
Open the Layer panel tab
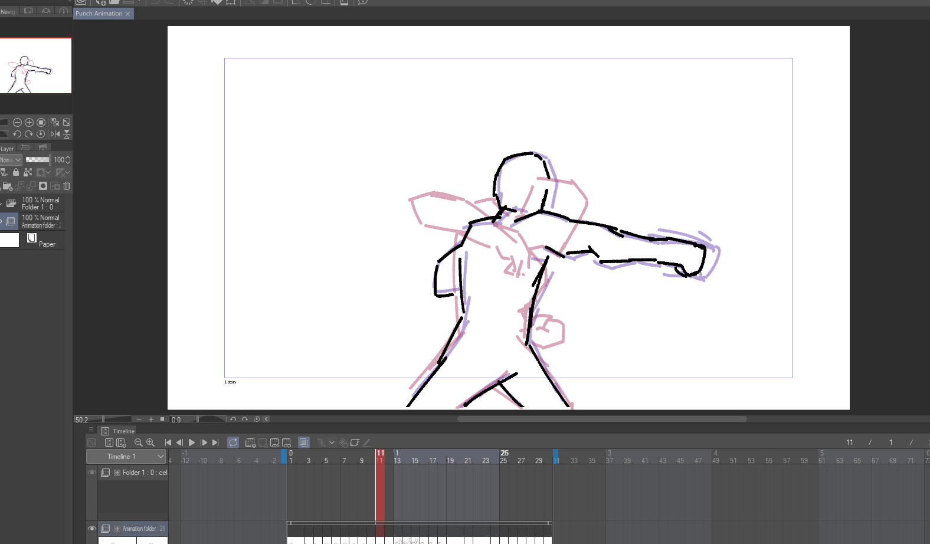pos(7,149)
